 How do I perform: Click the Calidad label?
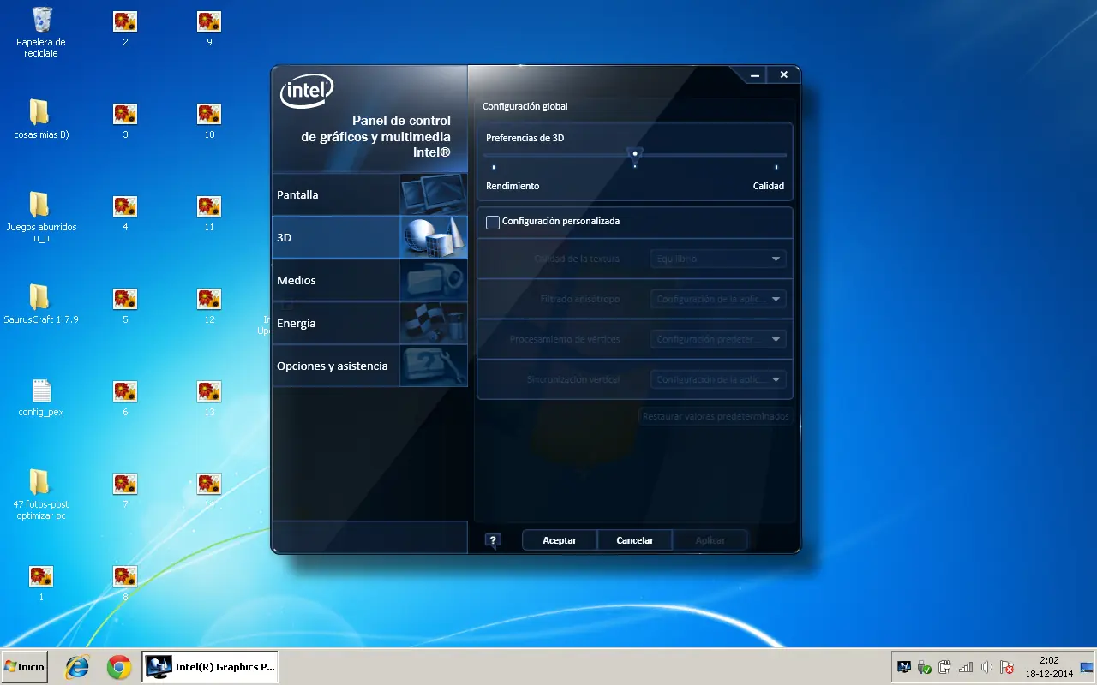(769, 186)
